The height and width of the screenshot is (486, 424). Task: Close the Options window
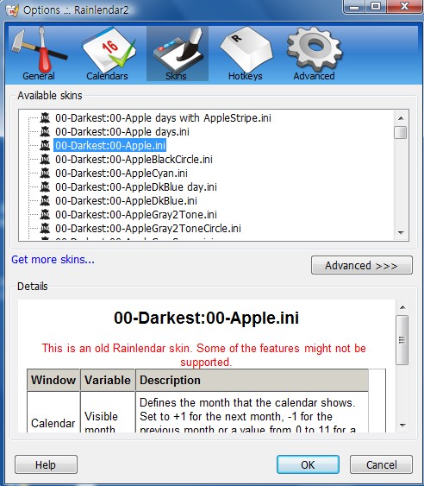coord(404,6)
